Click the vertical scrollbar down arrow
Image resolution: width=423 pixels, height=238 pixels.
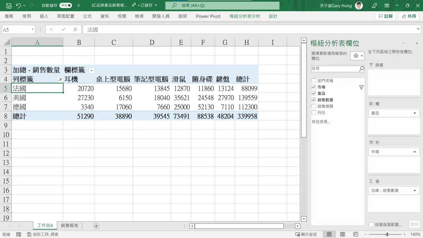pos(304,219)
